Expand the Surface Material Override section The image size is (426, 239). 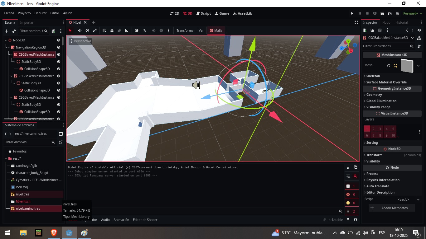(392, 82)
